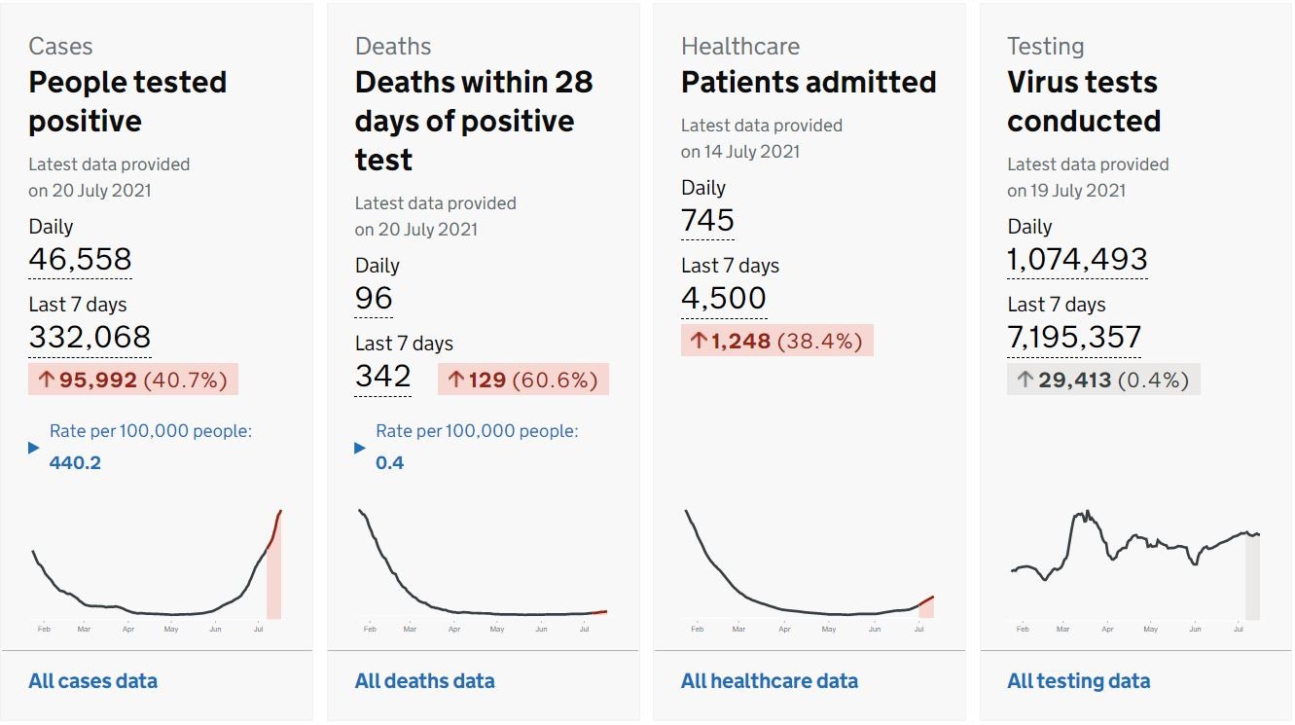This screenshot has height=725, width=1295.
Task: Click the grey up arrow beside 29,413
Action: tap(1025, 380)
